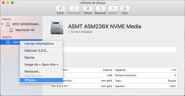Click the Restaurer restore toolbar icon
Viewport: 185px width, 96px height.
click(x=100, y=8)
